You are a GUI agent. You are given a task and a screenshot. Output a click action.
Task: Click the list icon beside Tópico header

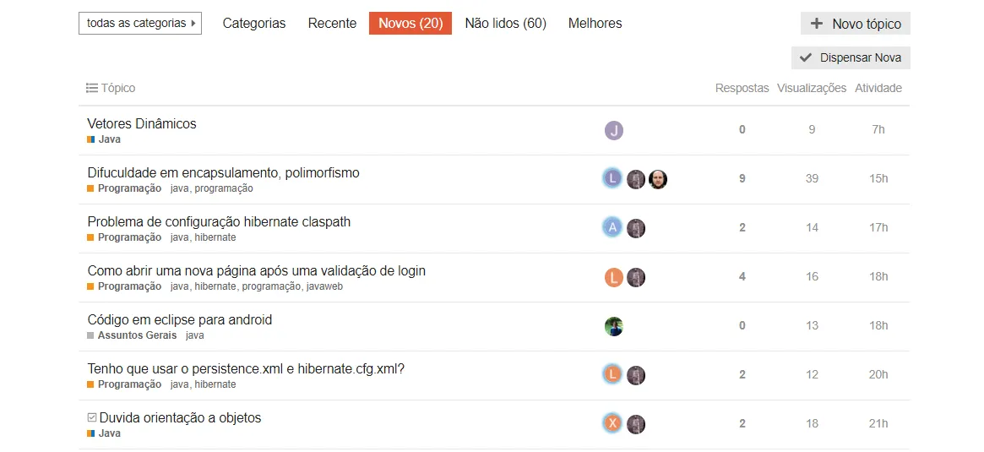(92, 88)
